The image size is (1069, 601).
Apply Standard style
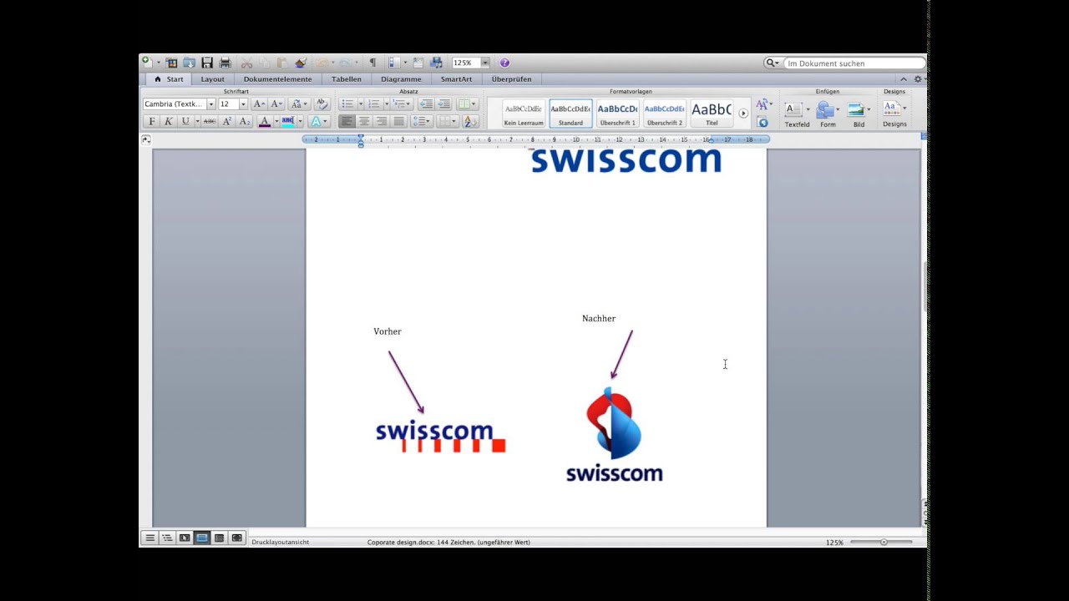click(570, 114)
